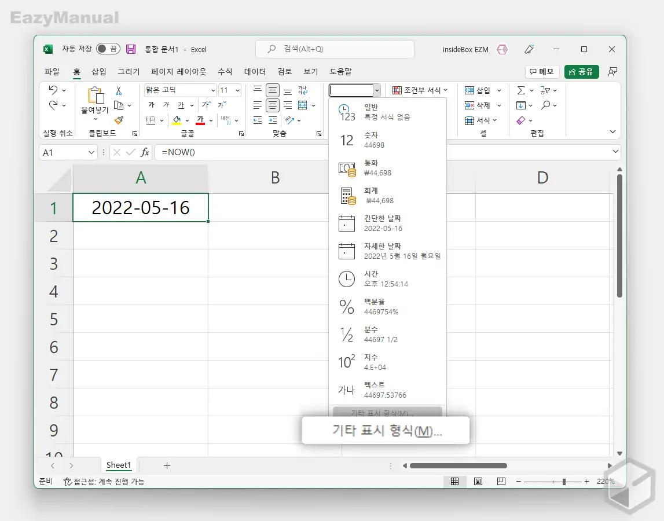Click the 공유 share button
Viewport: 664px width, 521px height.
click(581, 72)
